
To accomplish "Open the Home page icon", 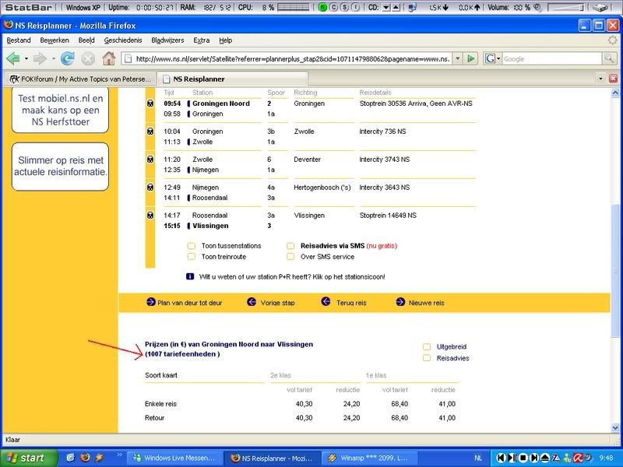I will coord(109,59).
